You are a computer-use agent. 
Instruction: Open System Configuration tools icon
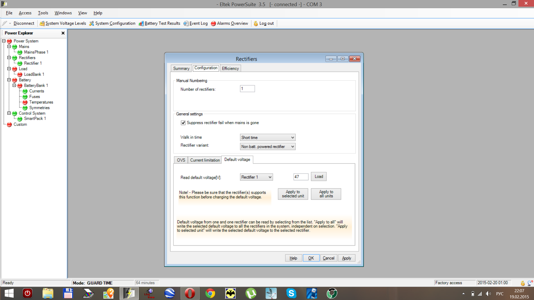point(92,23)
